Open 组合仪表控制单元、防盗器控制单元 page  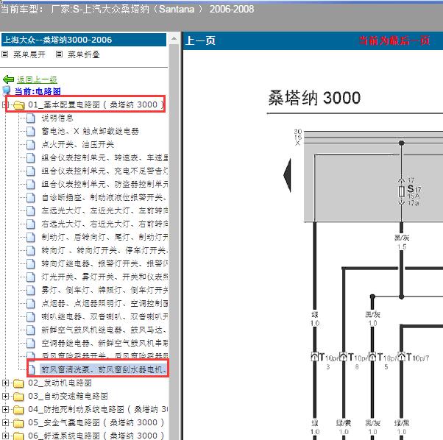(x=104, y=184)
